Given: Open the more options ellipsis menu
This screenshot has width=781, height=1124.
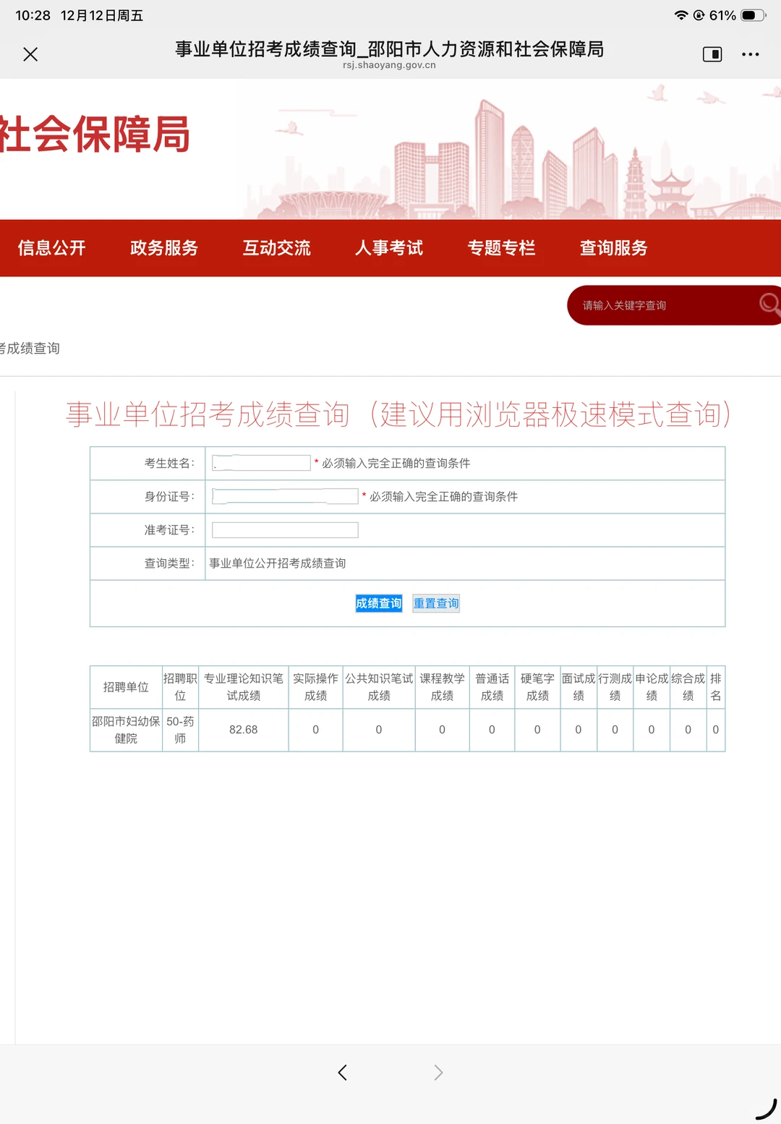Looking at the screenshot, I should [751, 54].
